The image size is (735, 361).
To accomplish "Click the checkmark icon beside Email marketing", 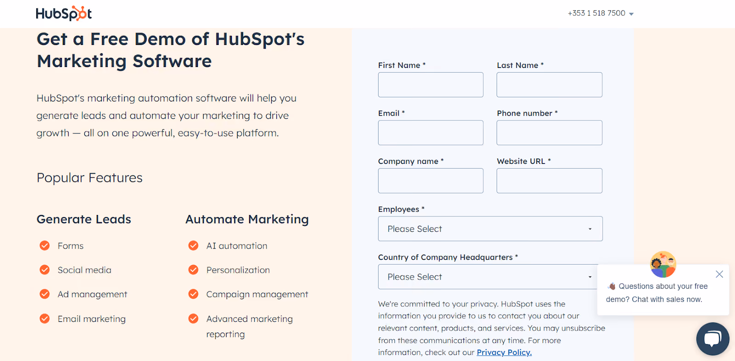I will click(45, 318).
